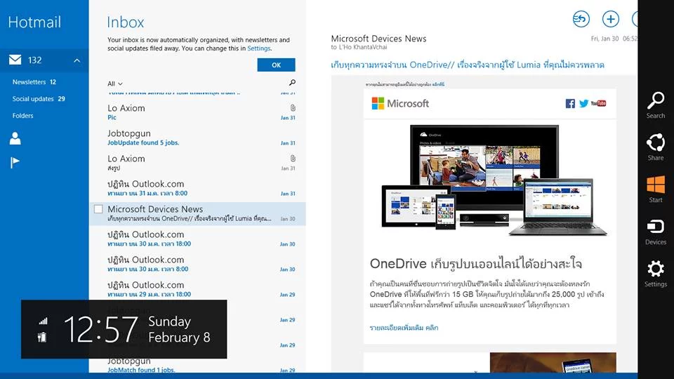The height and width of the screenshot is (379, 674).
Task: Open the Devices charm
Action: [x=656, y=232]
